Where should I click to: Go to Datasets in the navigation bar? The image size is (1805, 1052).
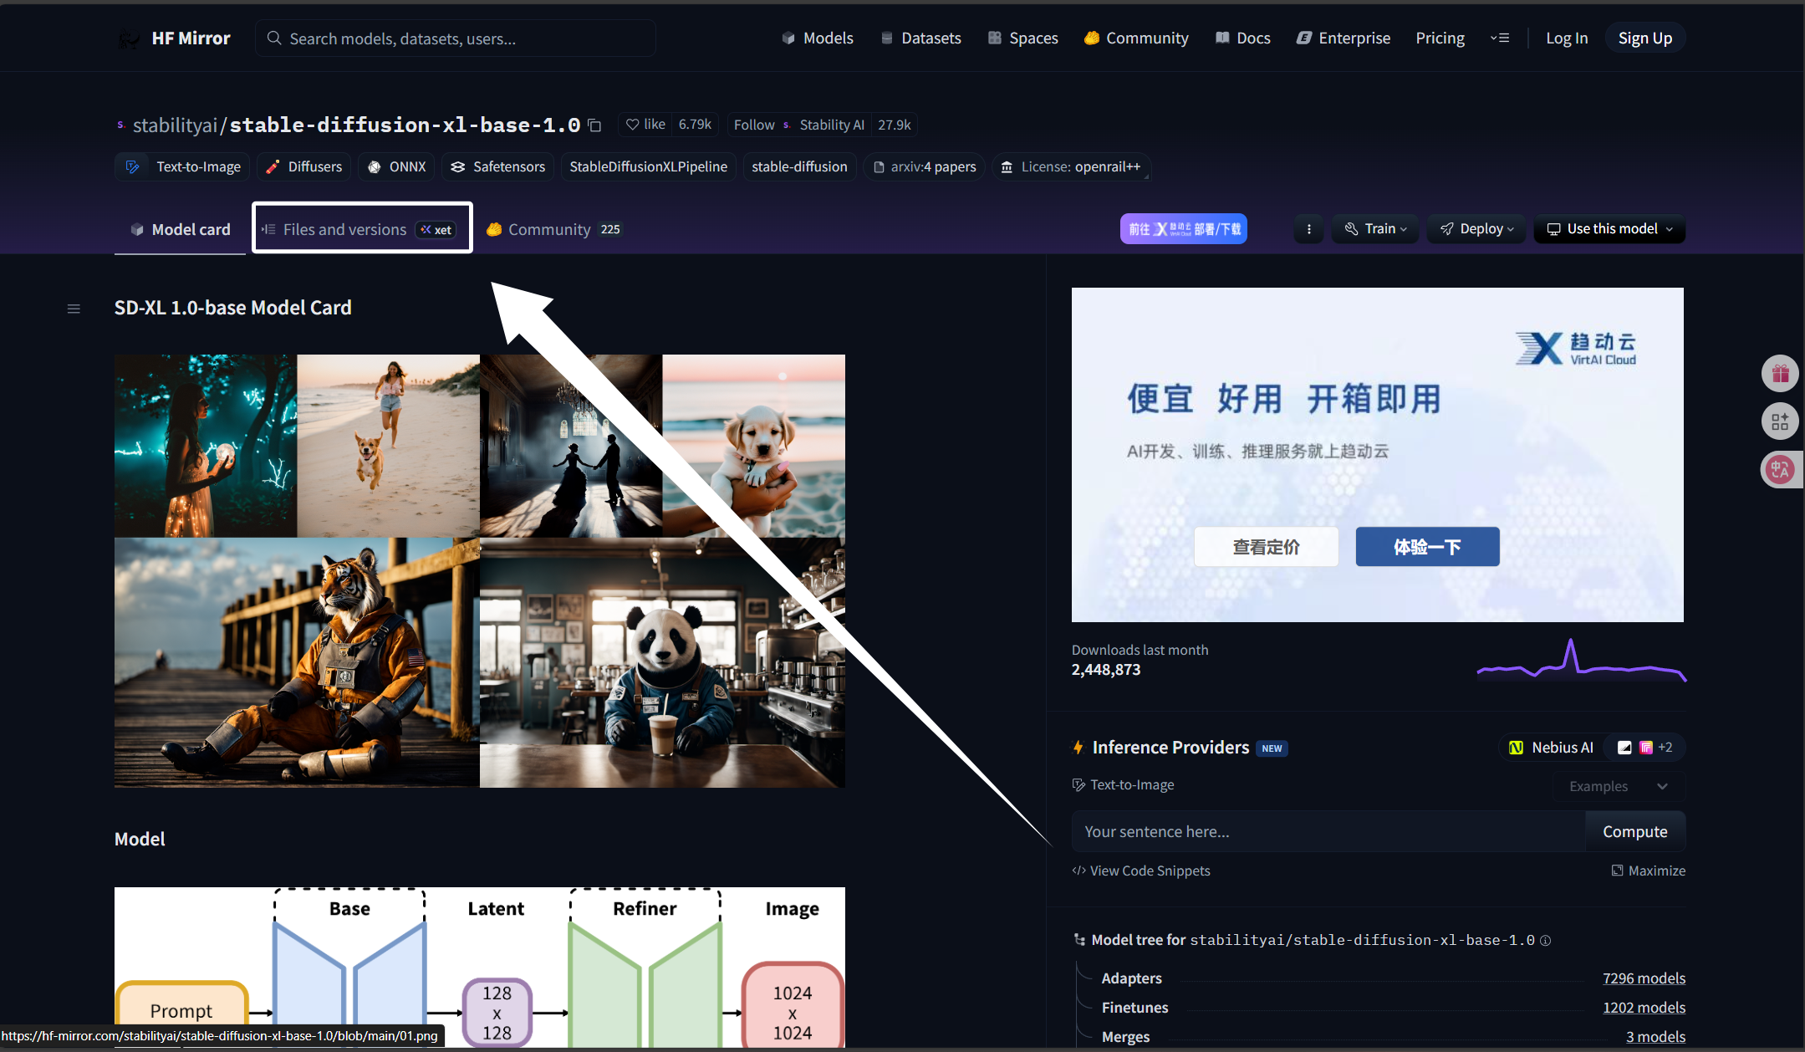click(921, 38)
